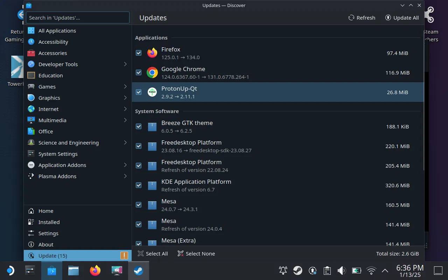Launch Firefox from the taskbar
This screenshot has width=448, height=280.
click(95, 271)
